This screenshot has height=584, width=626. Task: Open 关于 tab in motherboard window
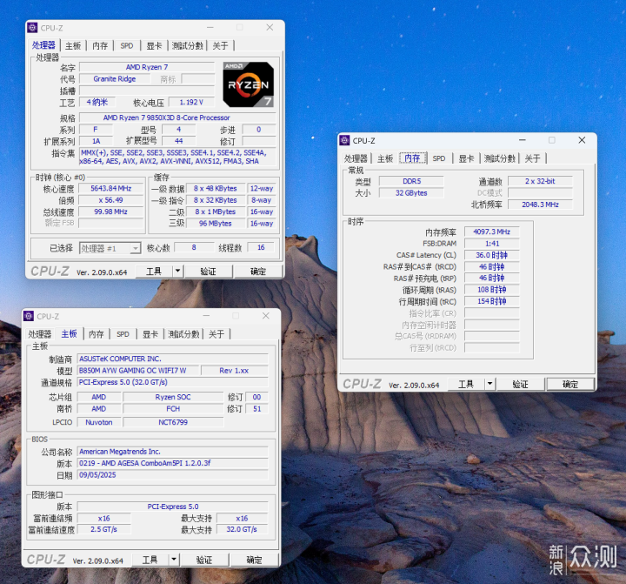point(216,334)
